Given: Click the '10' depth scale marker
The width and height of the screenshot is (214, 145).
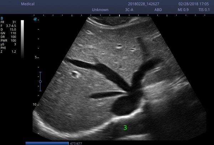Looking at the screenshot, I should pyautogui.click(x=35, y=104).
